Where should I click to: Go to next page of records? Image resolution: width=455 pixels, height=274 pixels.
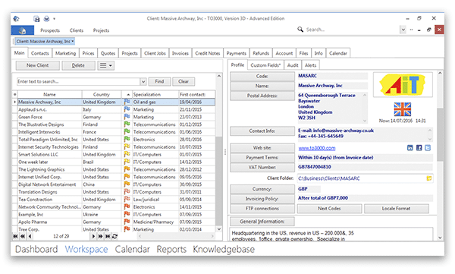100,236
